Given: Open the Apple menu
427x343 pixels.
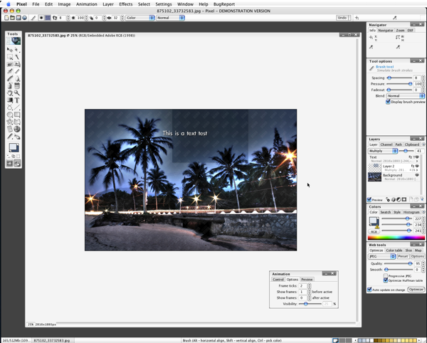Looking at the screenshot, I should coord(9,4).
